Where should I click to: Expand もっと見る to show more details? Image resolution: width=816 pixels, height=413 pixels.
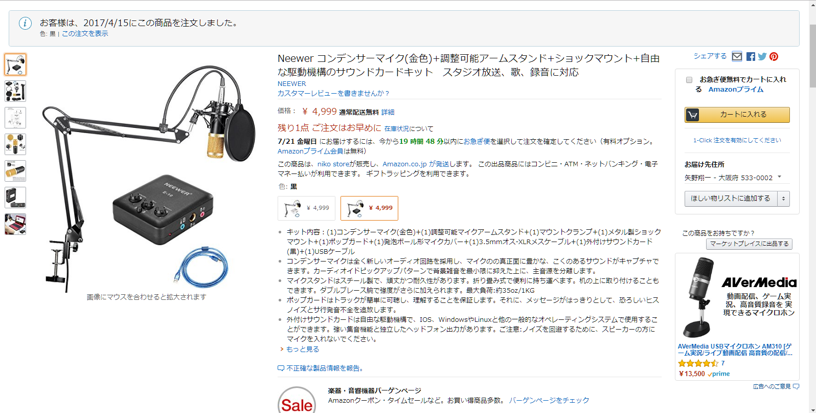pyautogui.click(x=302, y=349)
